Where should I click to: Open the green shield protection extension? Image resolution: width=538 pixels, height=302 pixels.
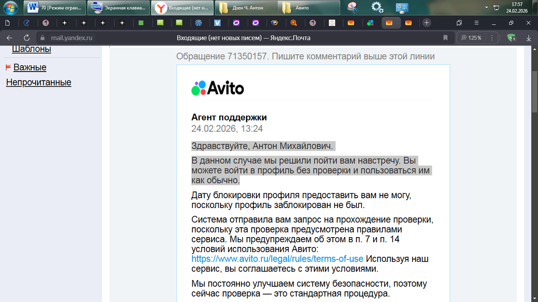pos(512,38)
